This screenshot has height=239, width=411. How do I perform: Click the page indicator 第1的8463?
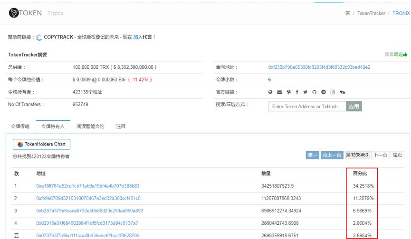(x=357, y=155)
